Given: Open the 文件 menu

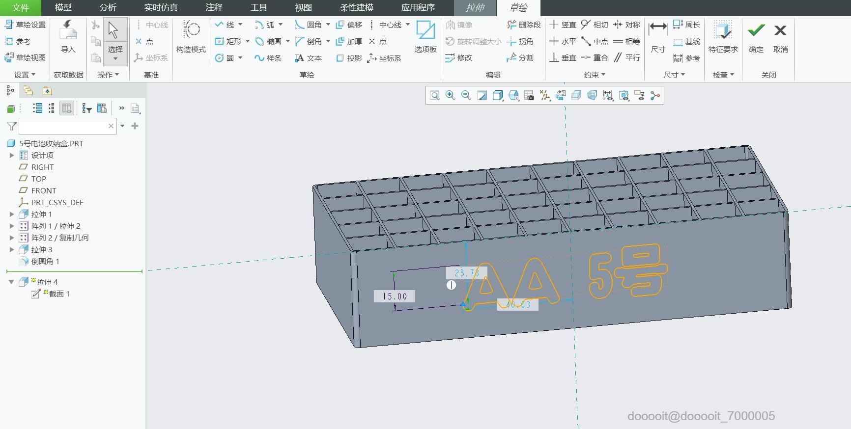Looking at the screenshot, I should coord(21,8).
